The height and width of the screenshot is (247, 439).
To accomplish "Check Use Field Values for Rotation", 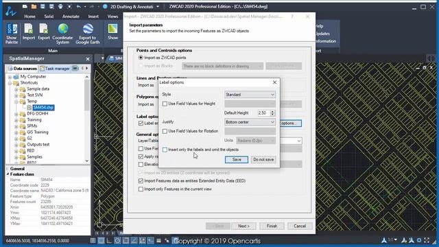I will pos(165,131).
